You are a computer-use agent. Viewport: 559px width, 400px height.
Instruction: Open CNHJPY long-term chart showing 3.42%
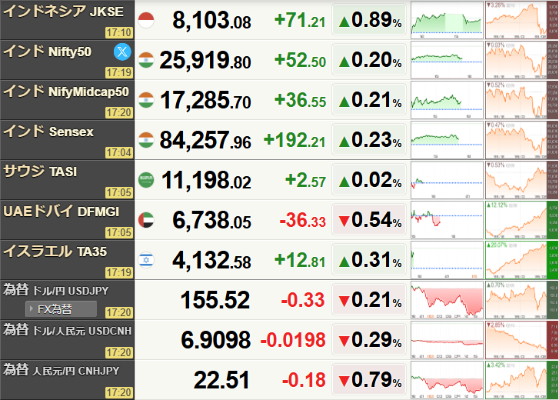[x=521, y=380]
